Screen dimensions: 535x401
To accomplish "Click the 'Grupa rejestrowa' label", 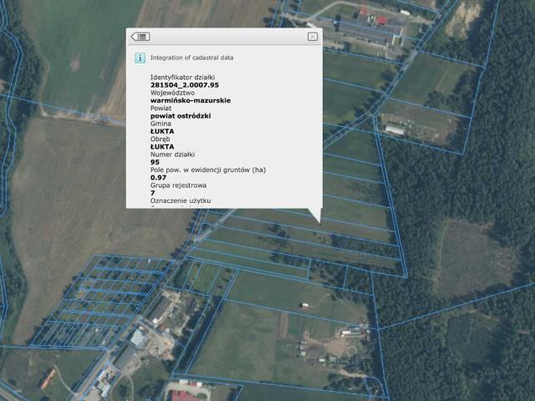I will [x=178, y=185].
